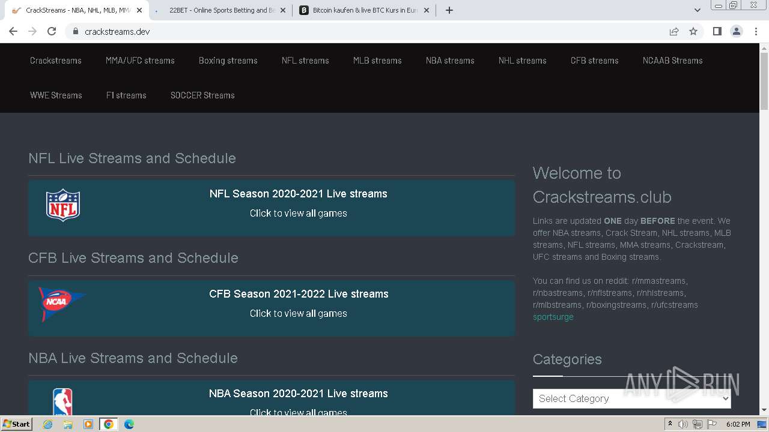
Task: Open Crackstreams home menu item
Action: coord(56,61)
